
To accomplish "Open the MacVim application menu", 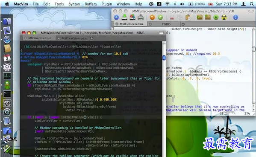I will (x=21, y=4).
